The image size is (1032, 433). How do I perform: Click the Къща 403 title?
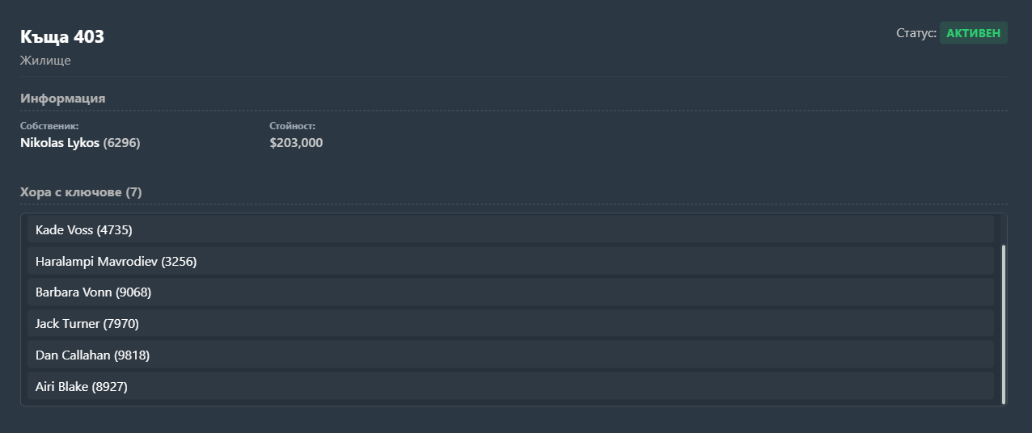tap(62, 36)
